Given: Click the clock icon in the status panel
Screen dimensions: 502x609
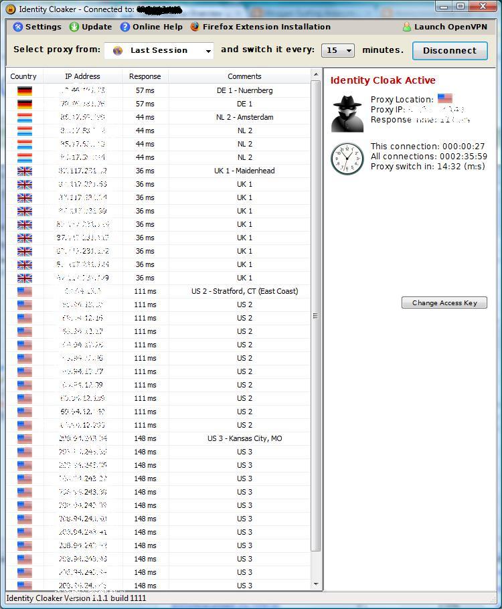Looking at the screenshot, I should coord(347,159).
